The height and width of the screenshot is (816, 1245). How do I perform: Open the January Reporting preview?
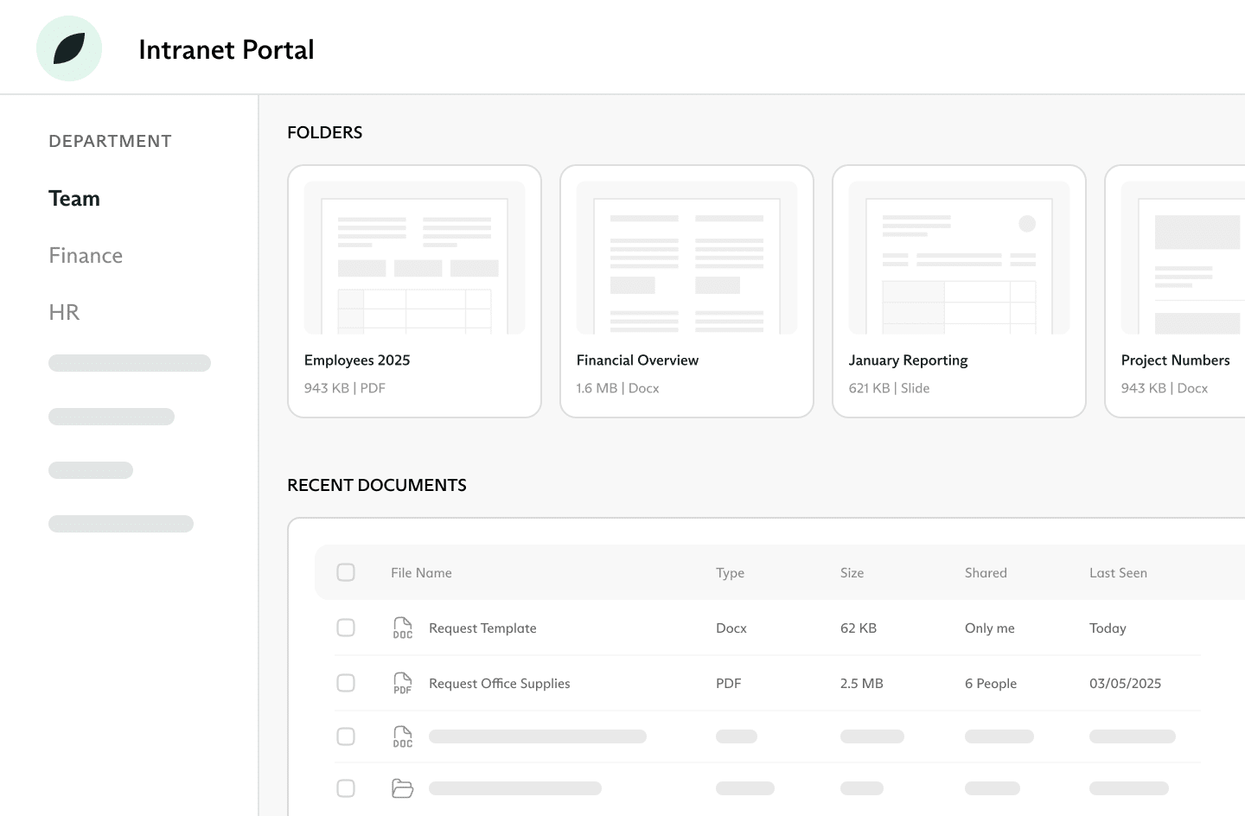959,258
